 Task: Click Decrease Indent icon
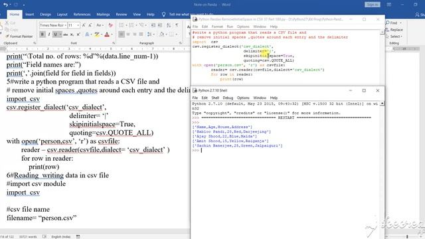pyautogui.click(x=153, y=25)
